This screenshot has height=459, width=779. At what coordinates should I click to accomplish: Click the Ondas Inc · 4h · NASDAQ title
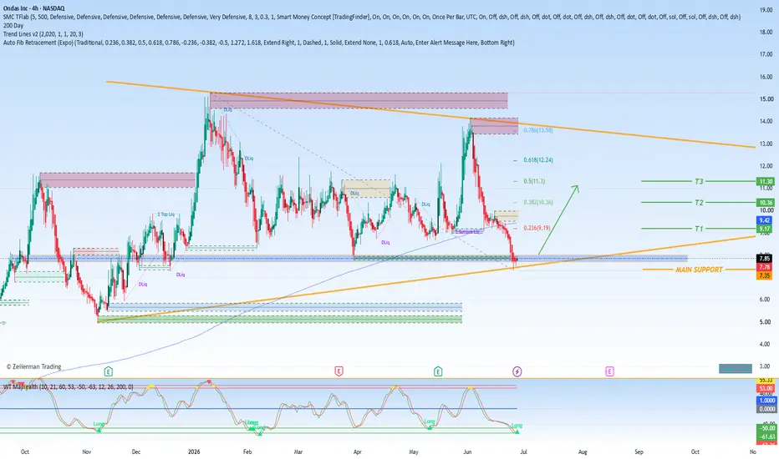33,8
